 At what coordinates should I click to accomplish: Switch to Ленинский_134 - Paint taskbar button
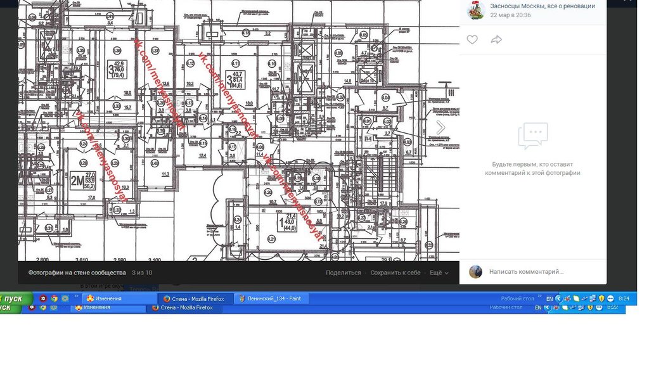(273, 298)
